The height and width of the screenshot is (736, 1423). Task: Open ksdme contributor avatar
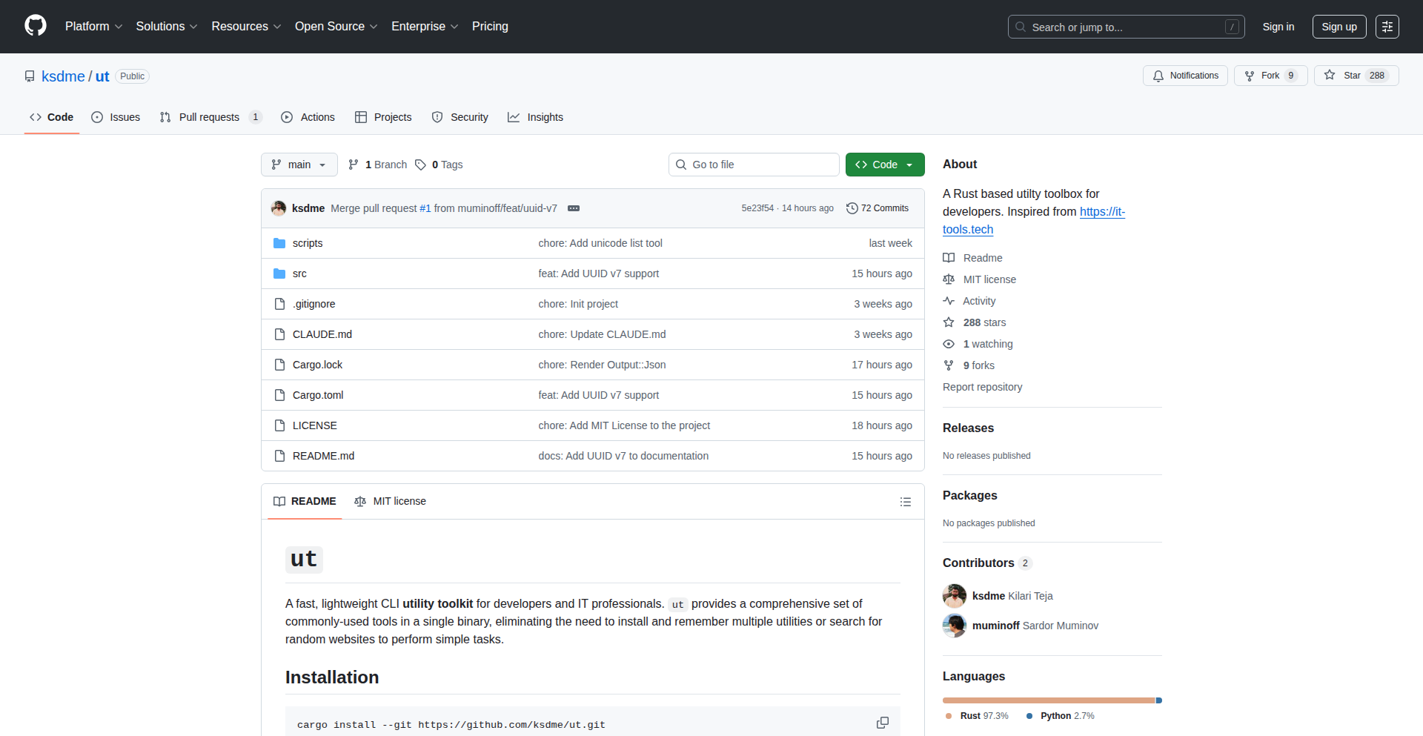pyautogui.click(x=955, y=596)
